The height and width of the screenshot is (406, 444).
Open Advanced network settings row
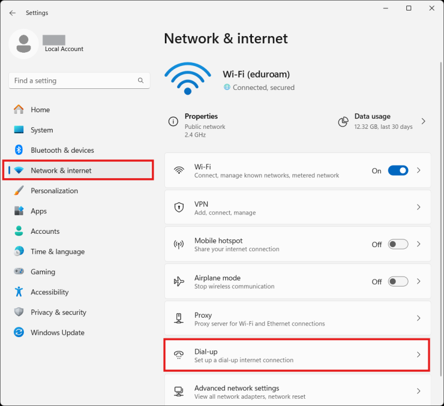pos(297,391)
